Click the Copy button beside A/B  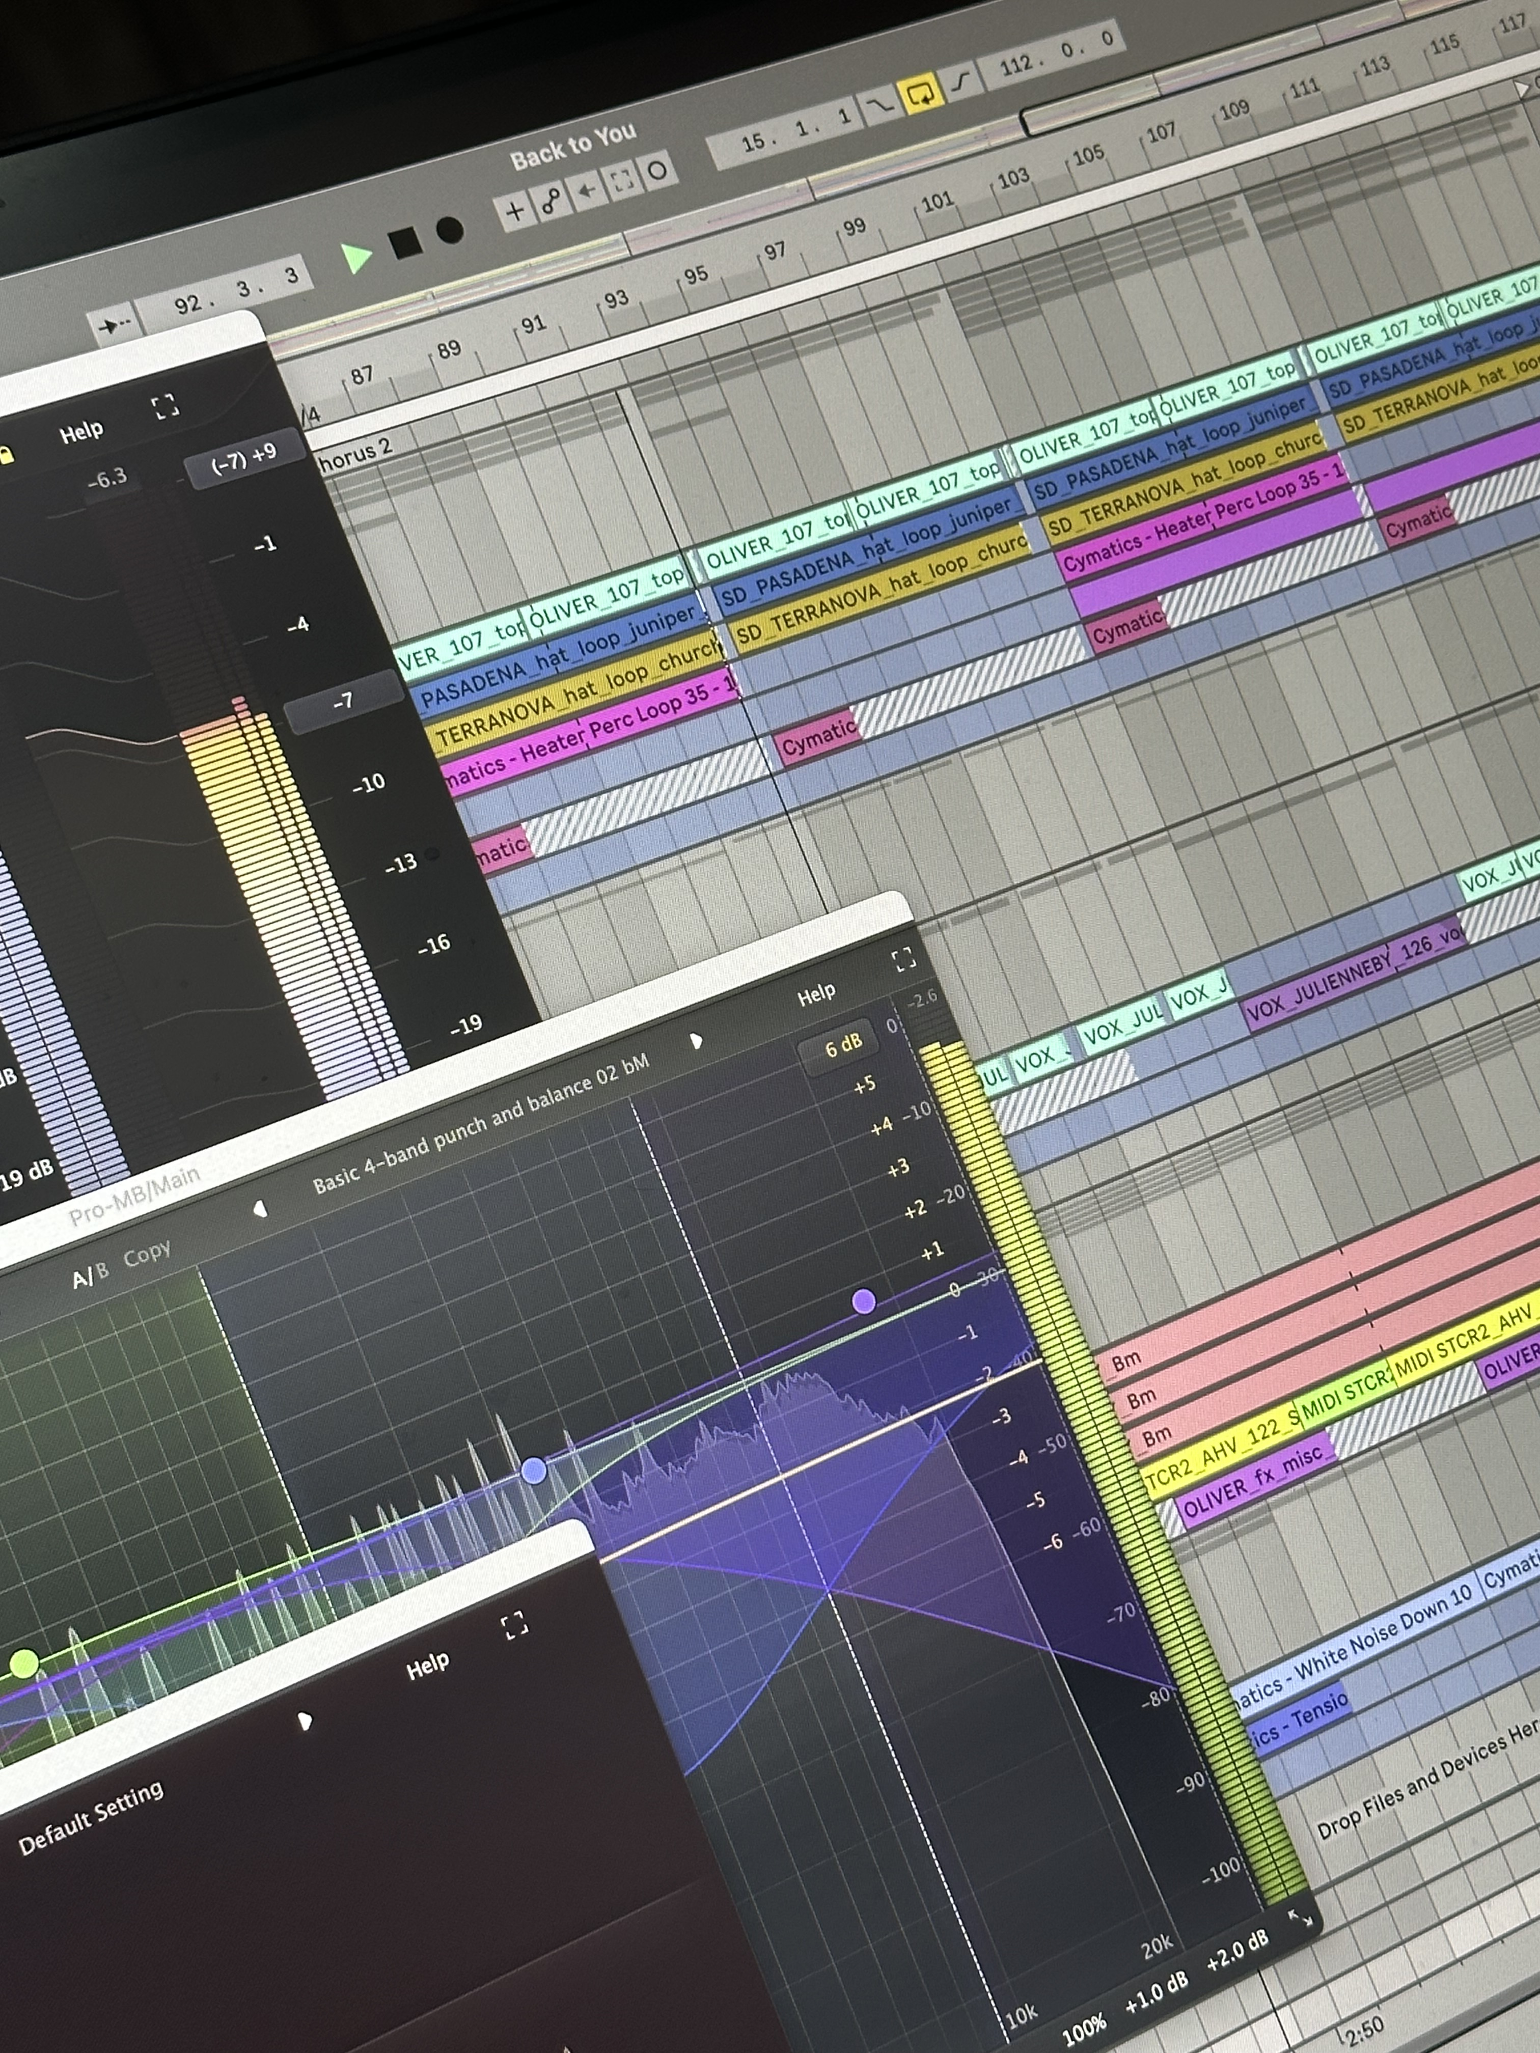click(x=147, y=1255)
